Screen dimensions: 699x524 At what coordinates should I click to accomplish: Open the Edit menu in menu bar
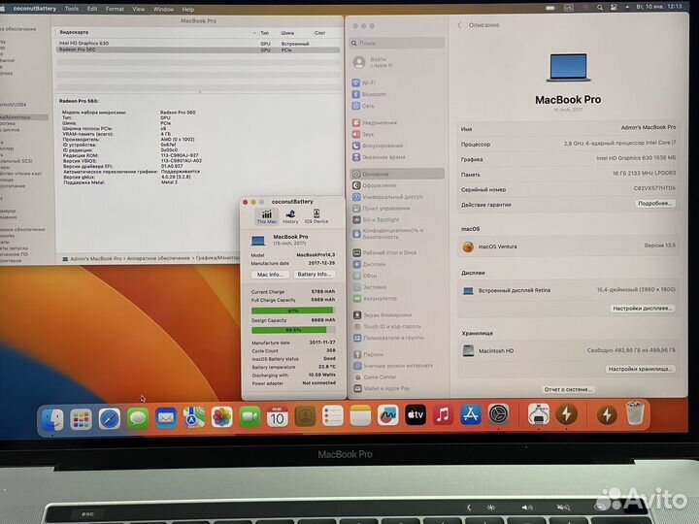point(92,9)
